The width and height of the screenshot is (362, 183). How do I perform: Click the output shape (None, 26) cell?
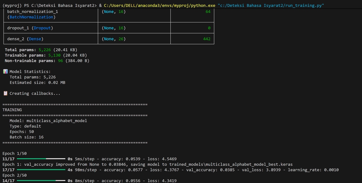pos(134,39)
